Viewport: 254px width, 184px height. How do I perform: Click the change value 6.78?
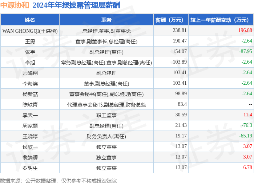pyautogui.click(x=248, y=167)
